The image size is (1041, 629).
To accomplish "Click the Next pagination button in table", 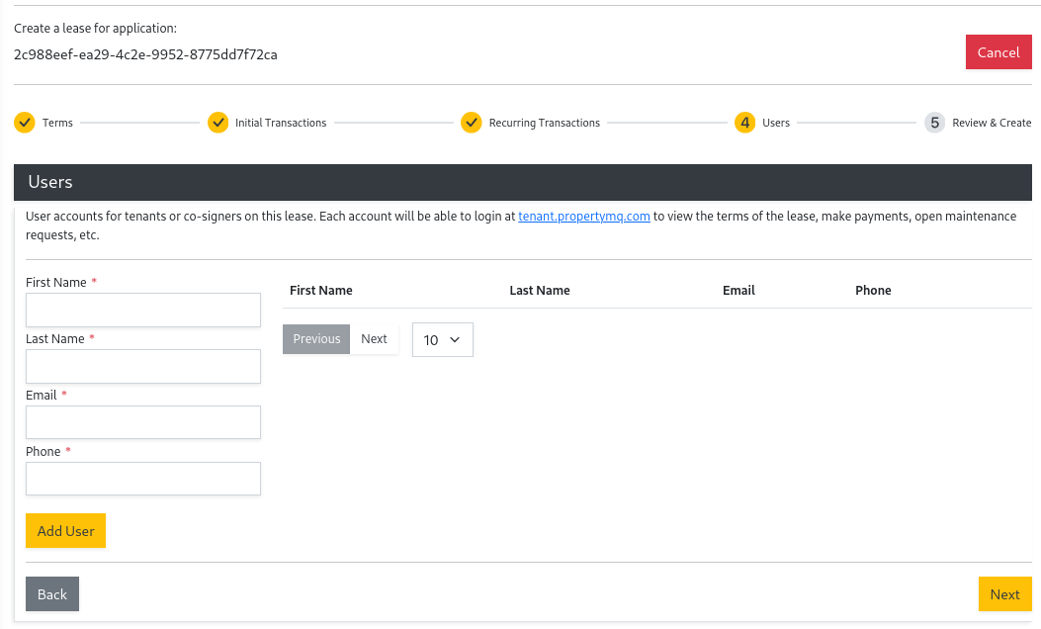I will point(374,338).
